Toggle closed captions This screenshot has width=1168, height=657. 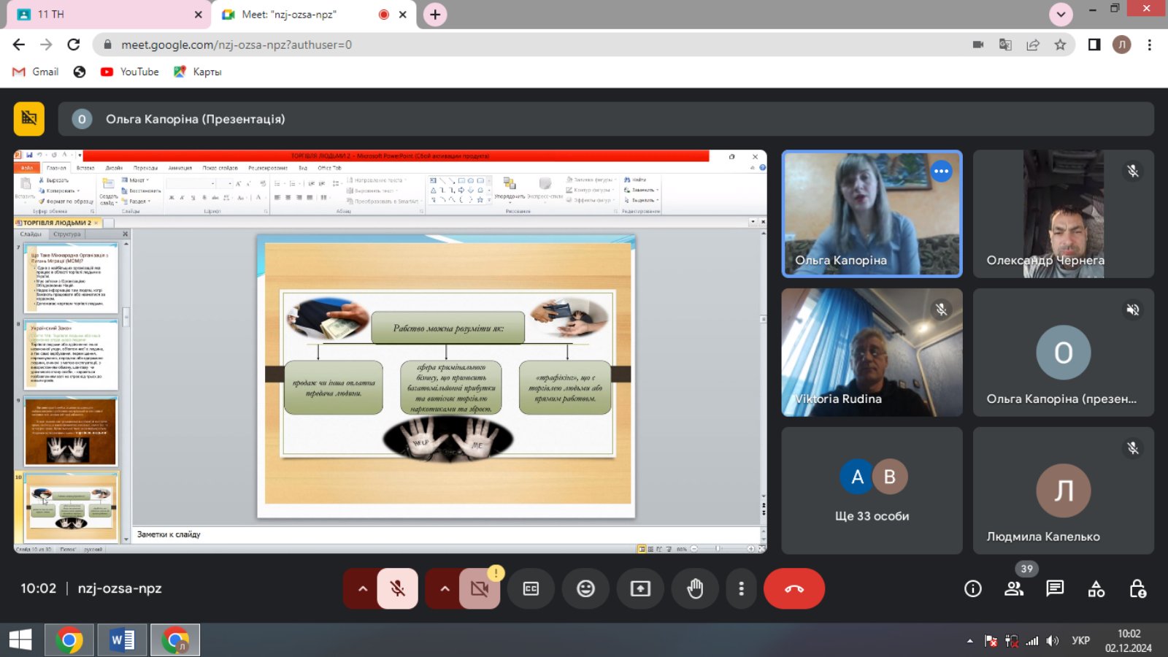coord(531,588)
